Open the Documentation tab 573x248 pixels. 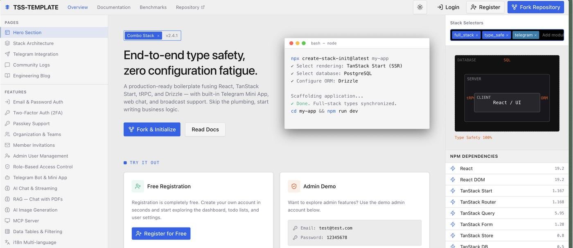[114, 7]
